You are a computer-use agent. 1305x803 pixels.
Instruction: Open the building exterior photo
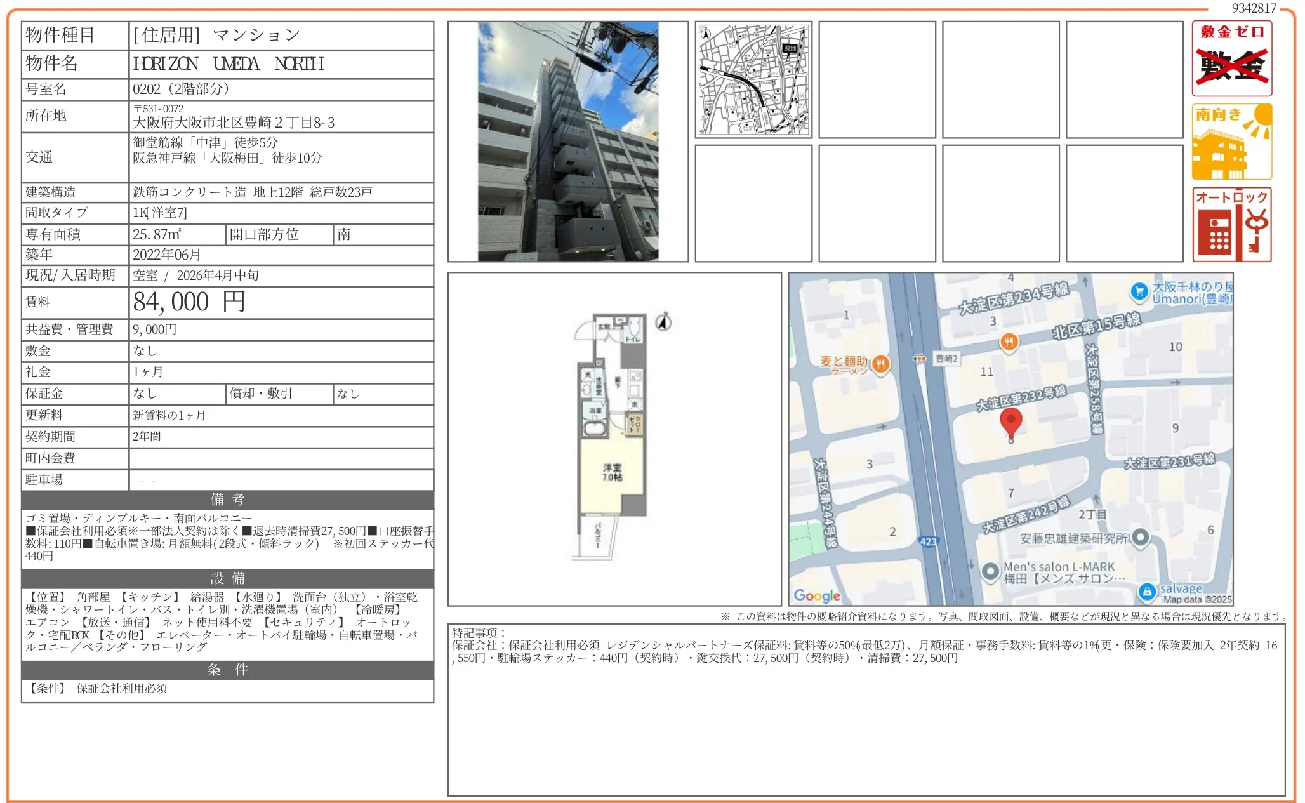point(567,142)
